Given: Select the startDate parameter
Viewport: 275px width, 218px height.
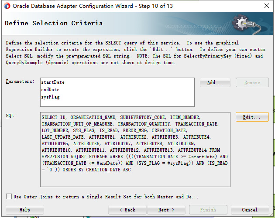Looking at the screenshot, I should pyautogui.click(x=53, y=82).
